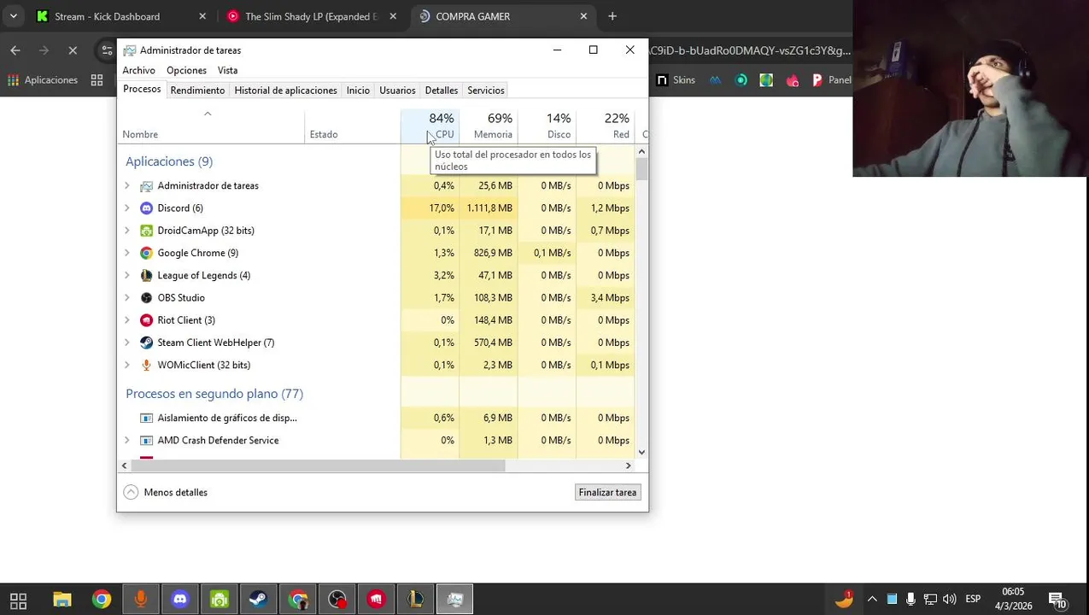Open Task View on the taskbar

18,600
